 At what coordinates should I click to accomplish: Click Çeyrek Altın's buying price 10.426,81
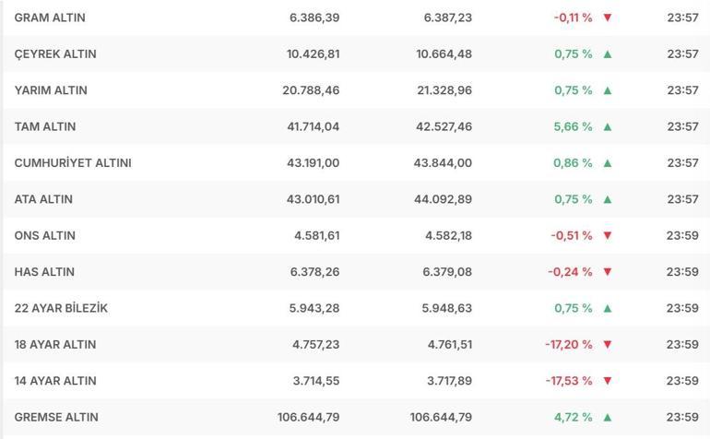[313, 53]
